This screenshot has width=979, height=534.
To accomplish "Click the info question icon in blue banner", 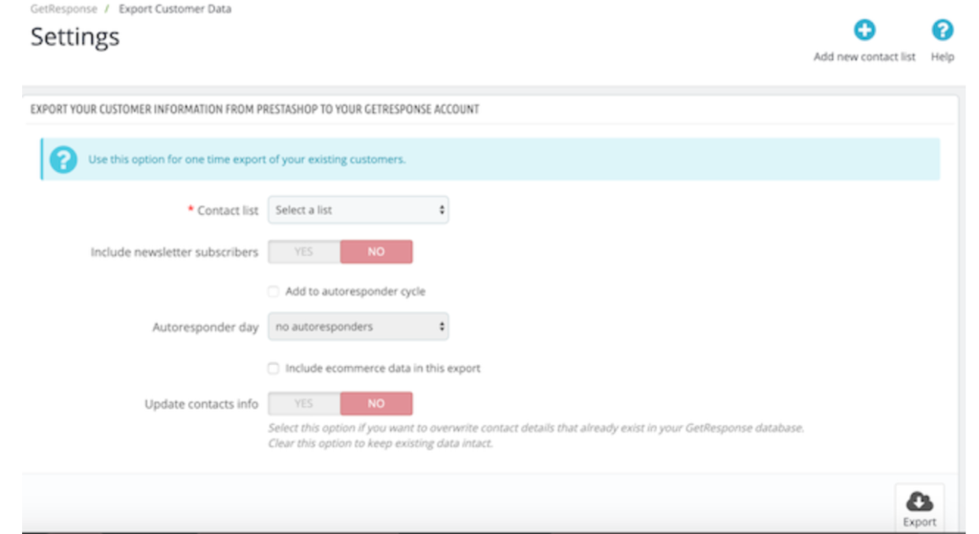I will [x=63, y=160].
